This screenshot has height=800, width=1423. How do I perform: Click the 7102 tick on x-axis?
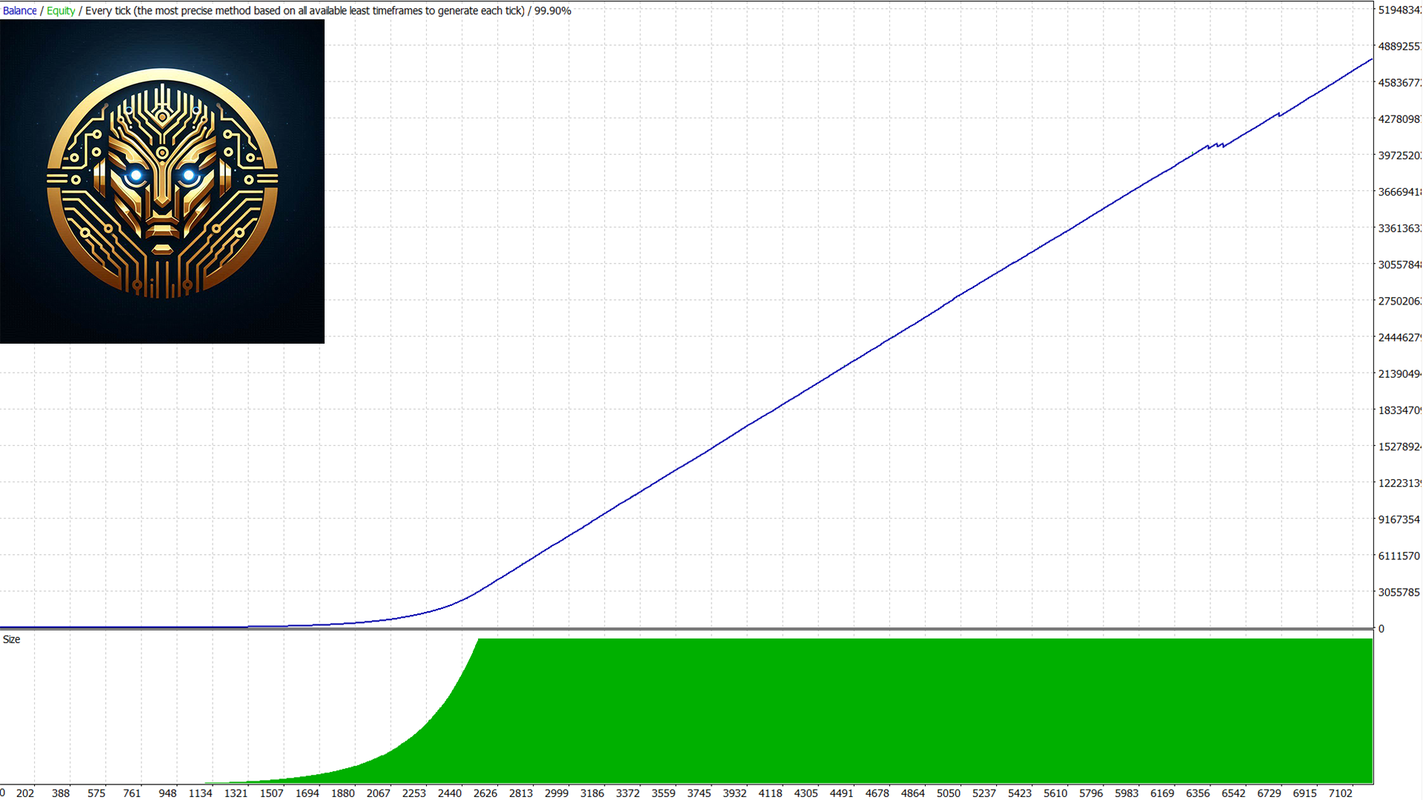click(x=1340, y=793)
